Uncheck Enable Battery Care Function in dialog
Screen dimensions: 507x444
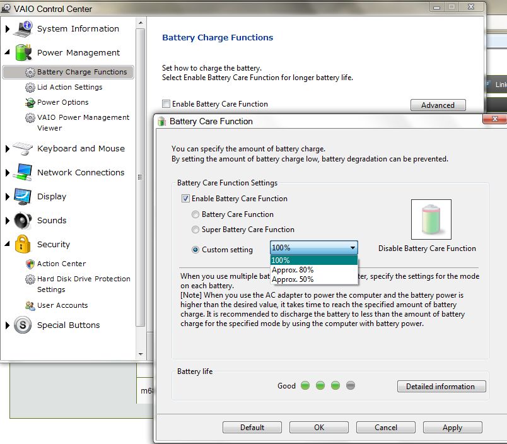click(x=185, y=199)
